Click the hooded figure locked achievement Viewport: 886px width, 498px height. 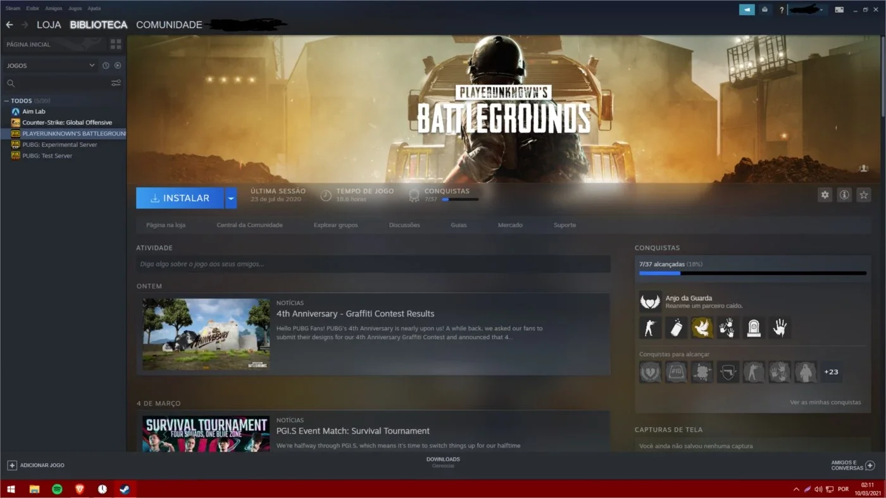click(x=806, y=372)
